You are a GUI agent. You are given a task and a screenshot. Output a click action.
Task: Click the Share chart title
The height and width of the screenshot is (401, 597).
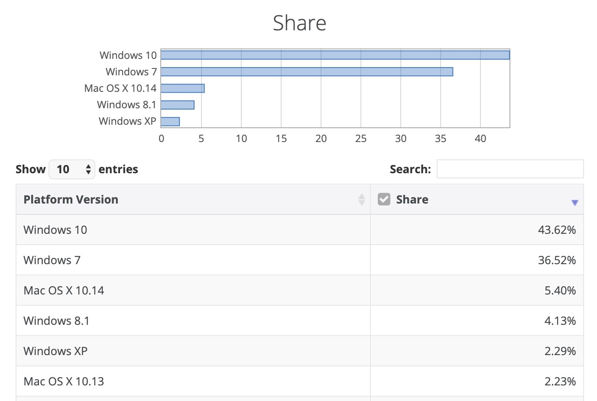click(x=299, y=23)
